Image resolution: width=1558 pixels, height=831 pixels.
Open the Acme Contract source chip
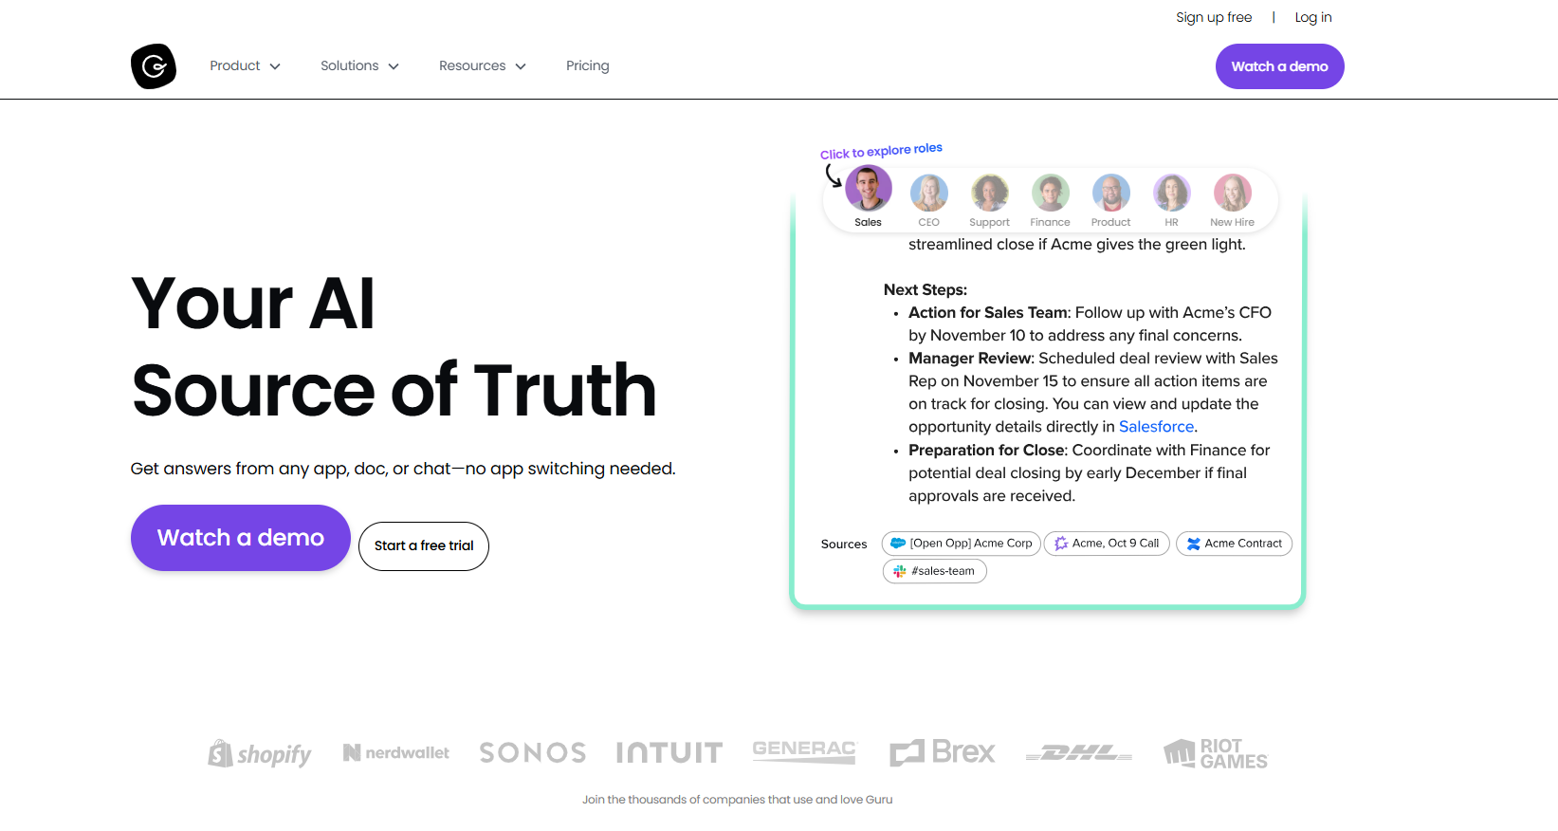click(1234, 544)
